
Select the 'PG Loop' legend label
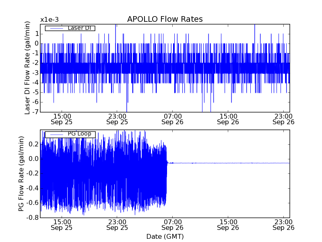pyautogui.click(x=79, y=134)
